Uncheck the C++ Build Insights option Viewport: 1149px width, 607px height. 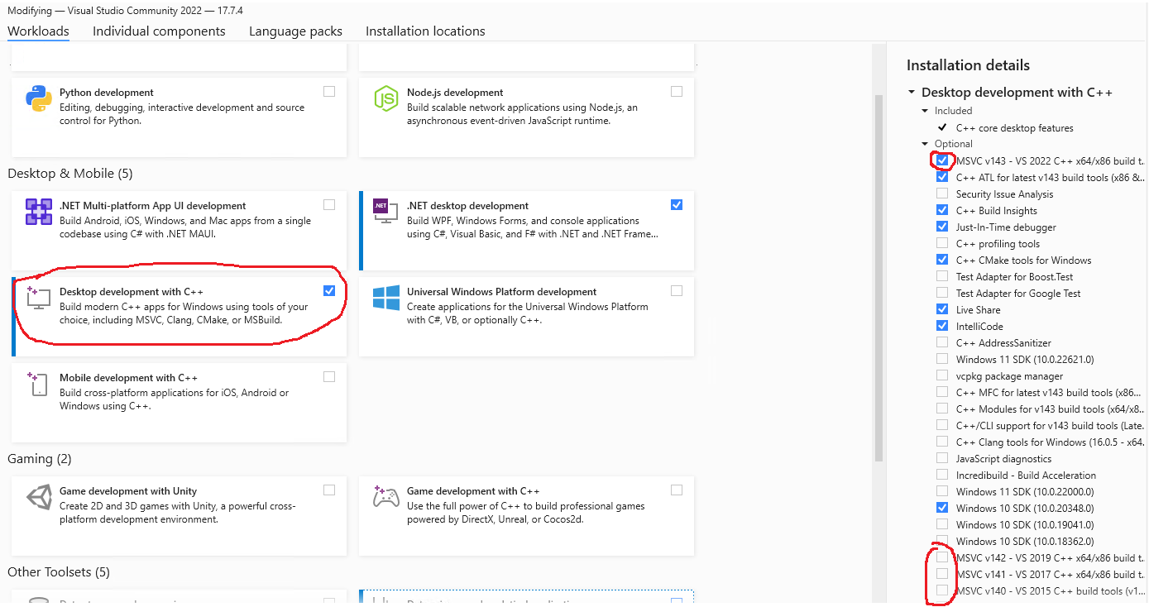(942, 210)
